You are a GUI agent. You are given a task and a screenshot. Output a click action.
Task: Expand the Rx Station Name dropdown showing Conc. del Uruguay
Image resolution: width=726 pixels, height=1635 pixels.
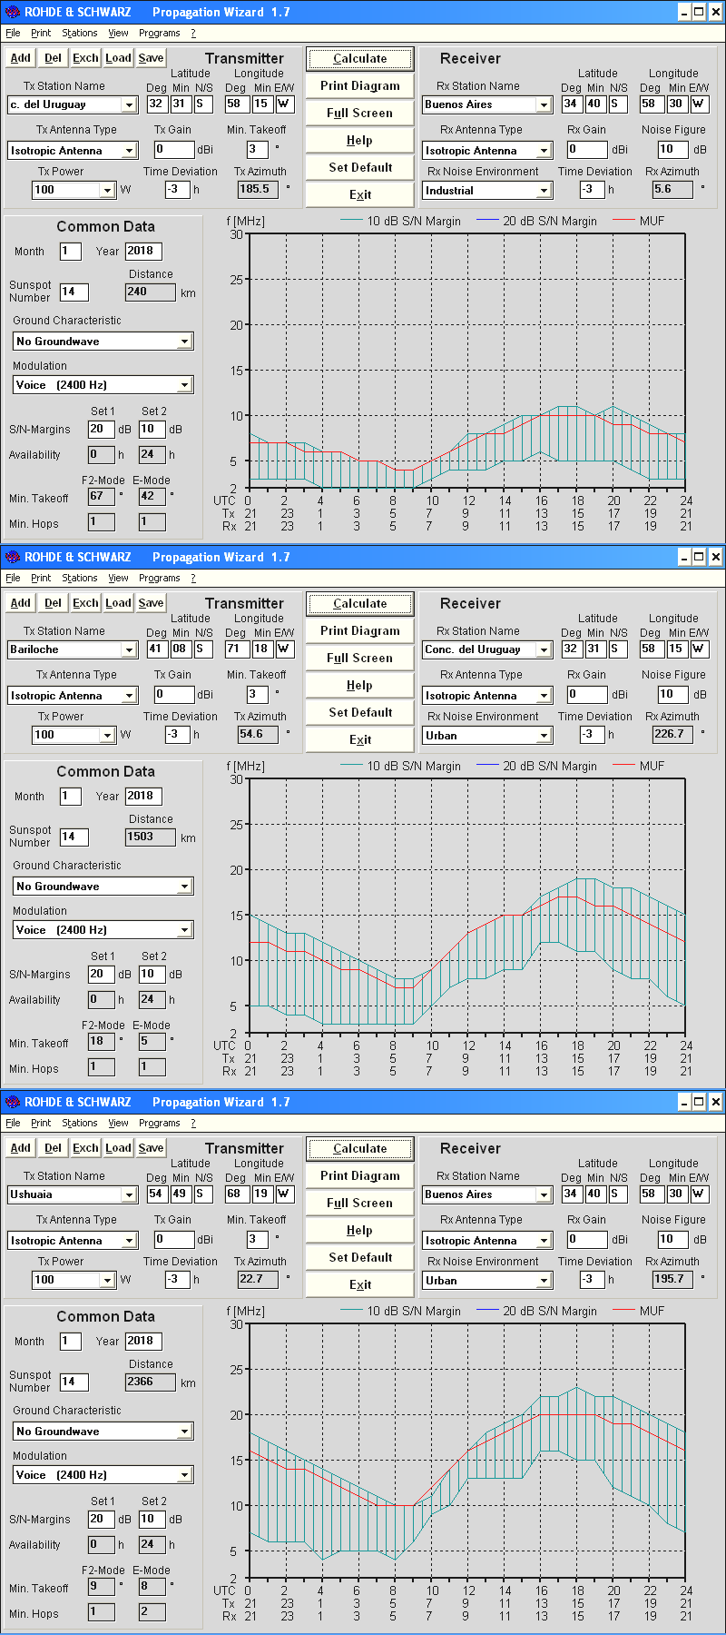(544, 650)
